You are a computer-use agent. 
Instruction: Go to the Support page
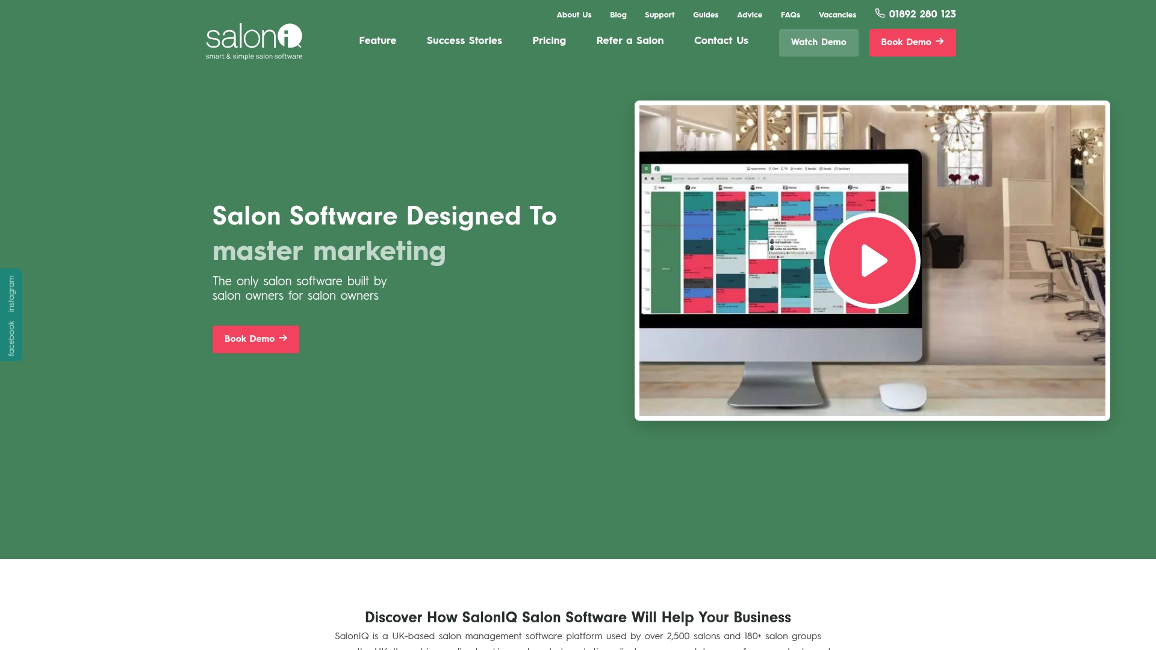pyautogui.click(x=659, y=15)
